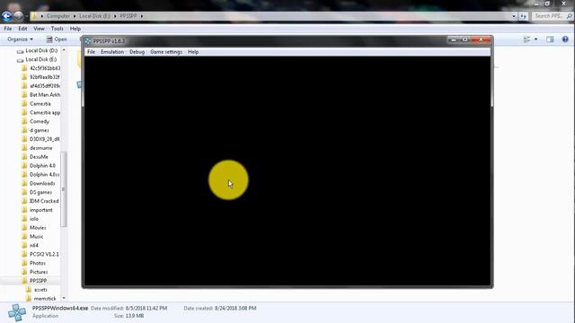Click tree scroll up arrow
This screenshot has width=575, height=323.
pyautogui.click(x=64, y=50)
